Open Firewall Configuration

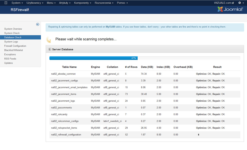click(15, 46)
